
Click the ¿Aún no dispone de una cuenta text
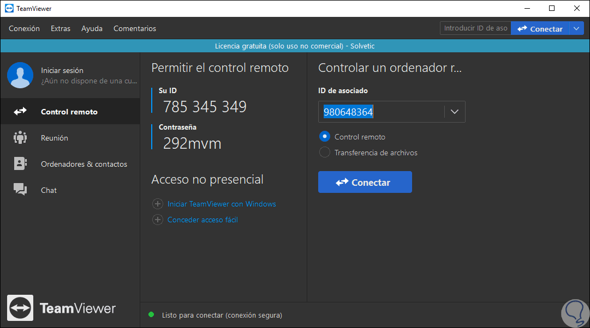pos(89,81)
